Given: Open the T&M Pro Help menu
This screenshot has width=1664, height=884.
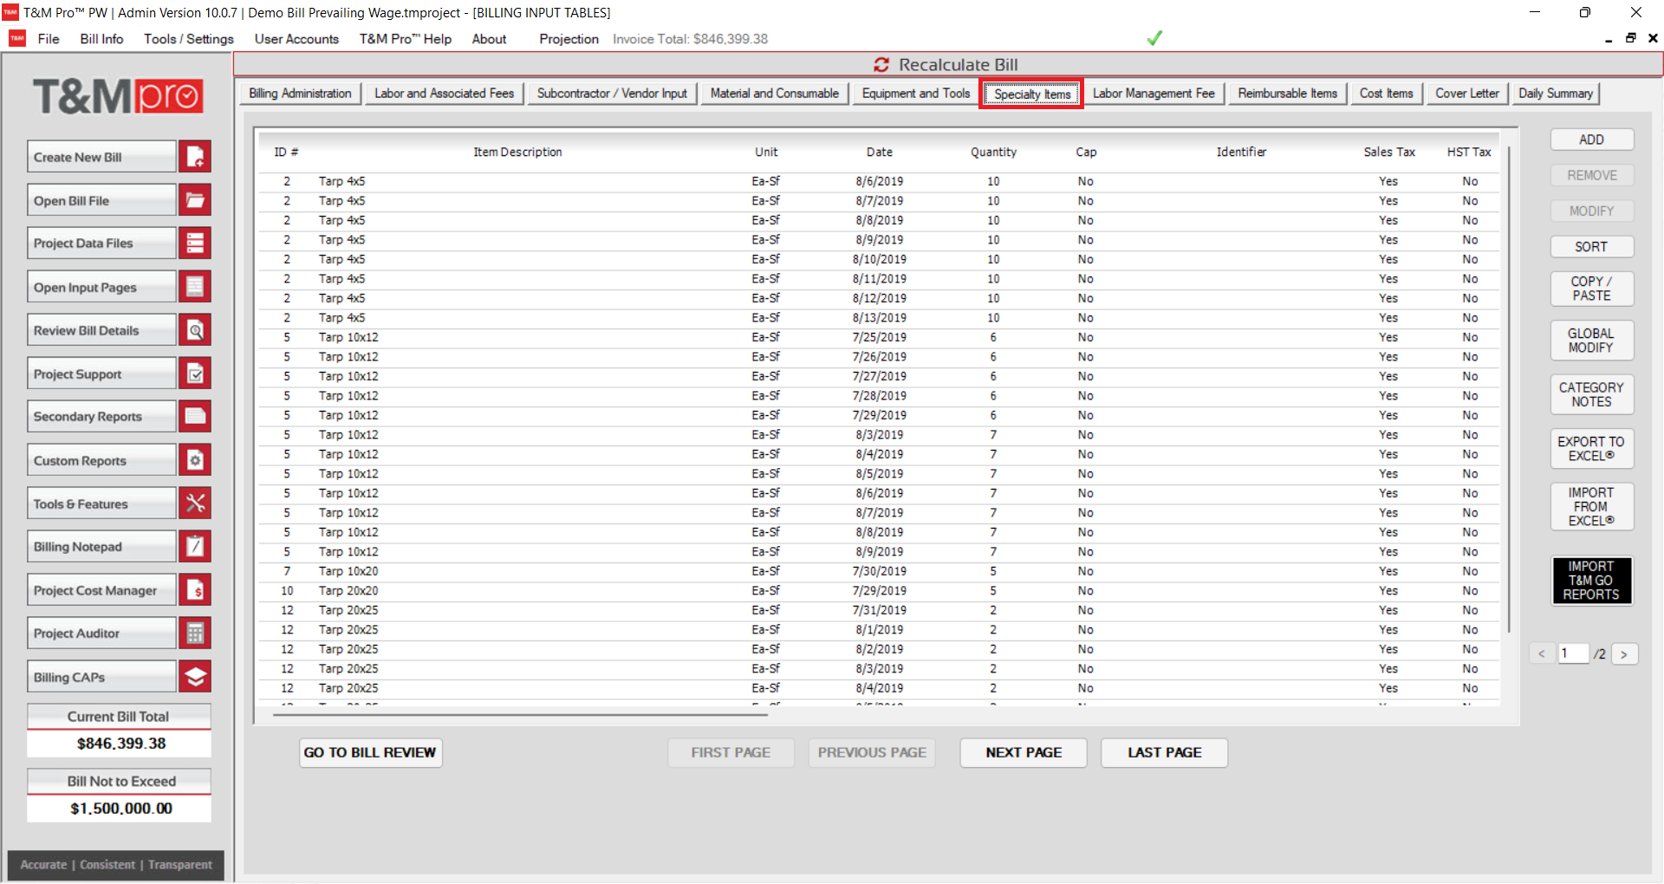Looking at the screenshot, I should pyautogui.click(x=406, y=39).
